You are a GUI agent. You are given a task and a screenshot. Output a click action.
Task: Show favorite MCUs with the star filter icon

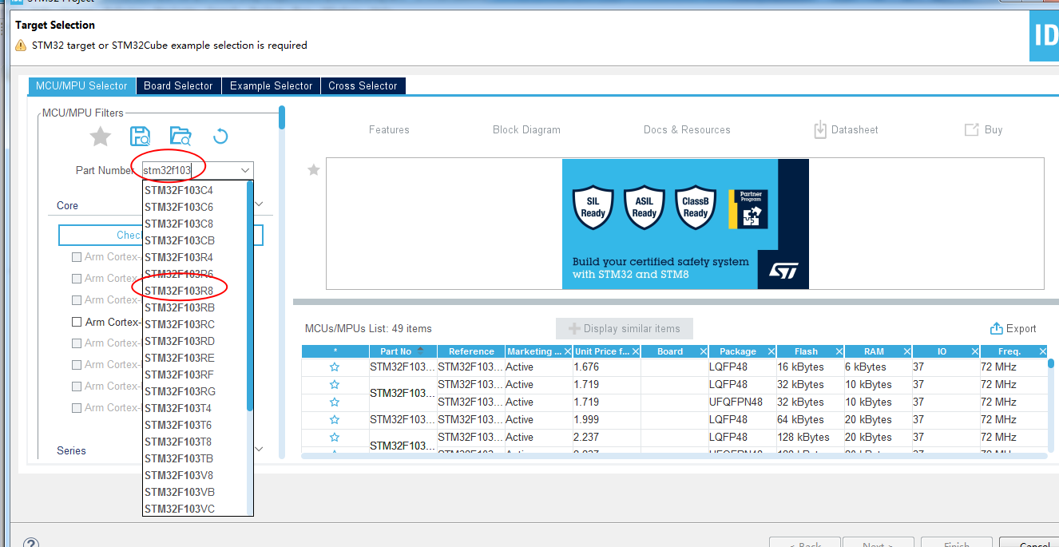point(100,137)
